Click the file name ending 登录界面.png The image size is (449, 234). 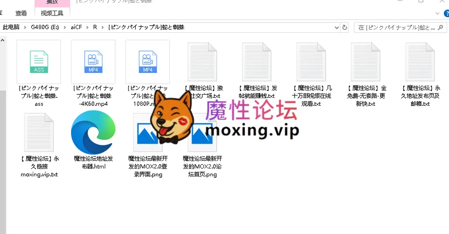(148, 167)
